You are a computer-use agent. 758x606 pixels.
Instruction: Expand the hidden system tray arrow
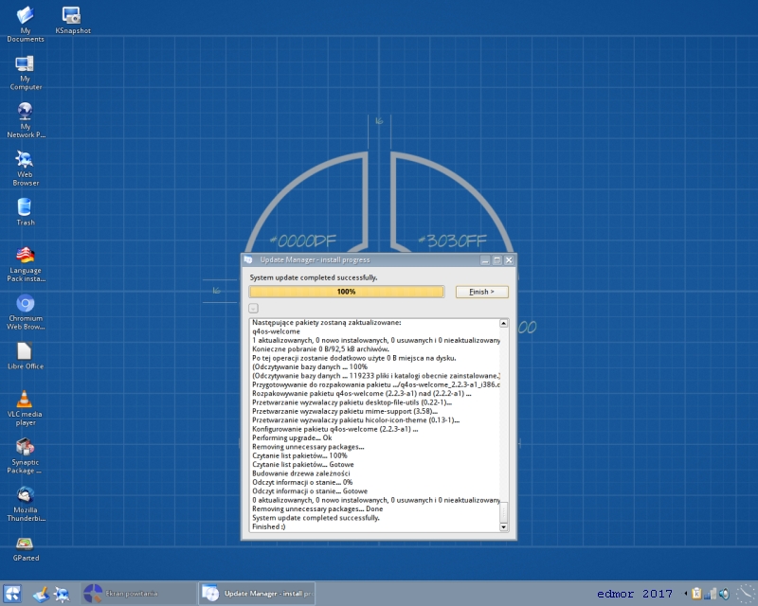pyautogui.click(x=685, y=594)
